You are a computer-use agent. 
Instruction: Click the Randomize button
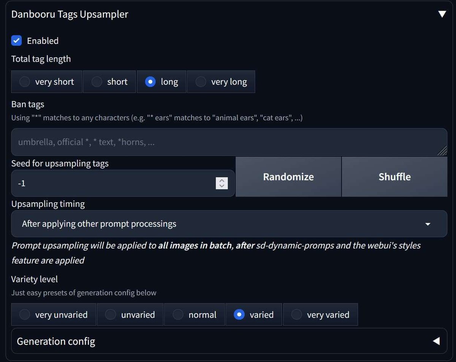coord(288,177)
